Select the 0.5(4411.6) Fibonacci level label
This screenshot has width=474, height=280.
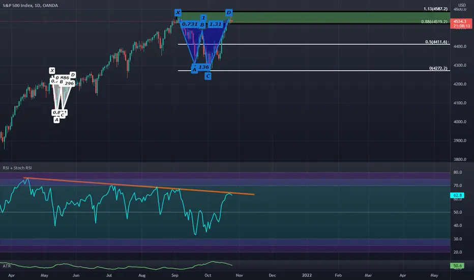pyautogui.click(x=436, y=42)
